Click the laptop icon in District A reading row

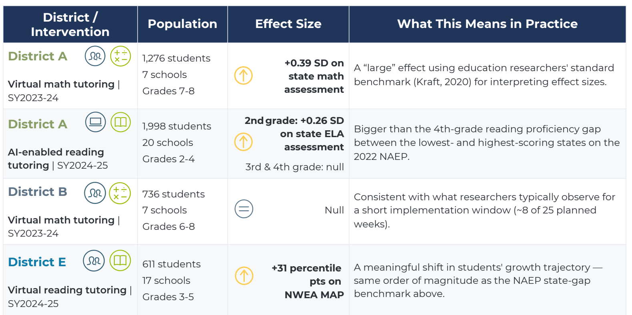click(x=96, y=122)
